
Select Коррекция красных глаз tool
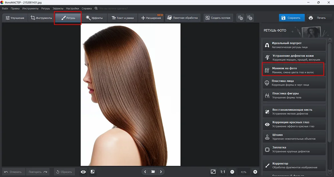[x=294, y=124]
